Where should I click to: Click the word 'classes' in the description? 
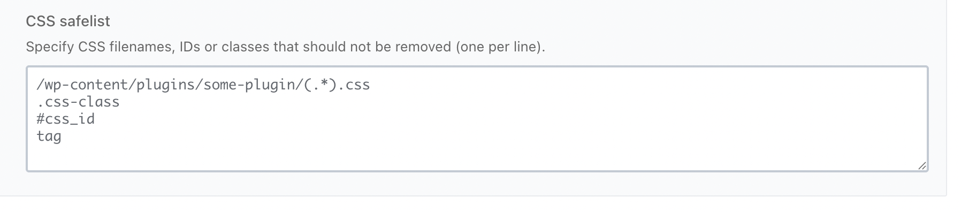point(245,47)
